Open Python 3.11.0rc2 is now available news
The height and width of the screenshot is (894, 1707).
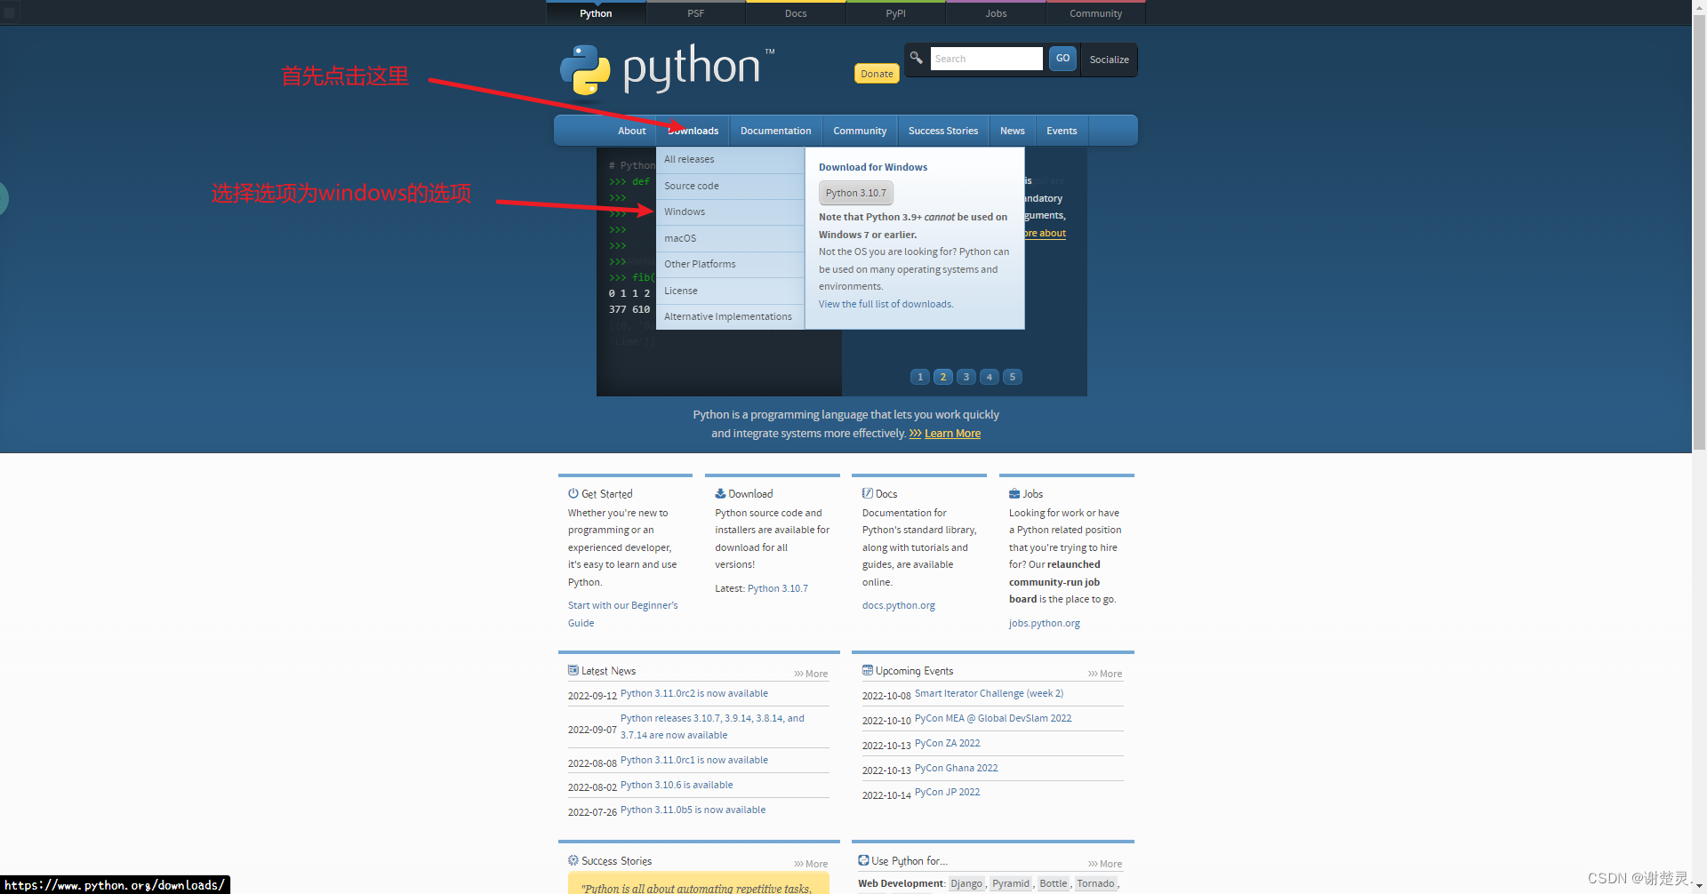[x=694, y=693]
